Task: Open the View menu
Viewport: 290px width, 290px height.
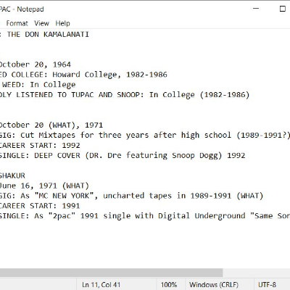Action: (x=41, y=23)
